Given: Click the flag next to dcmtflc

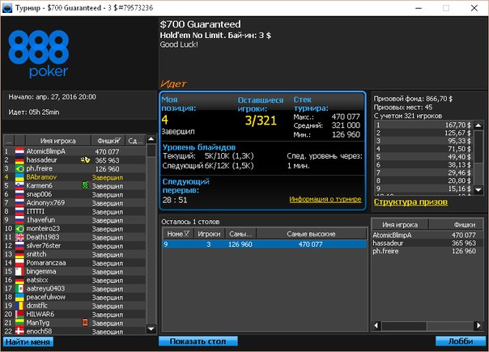Looking at the screenshot, I should [19, 306].
